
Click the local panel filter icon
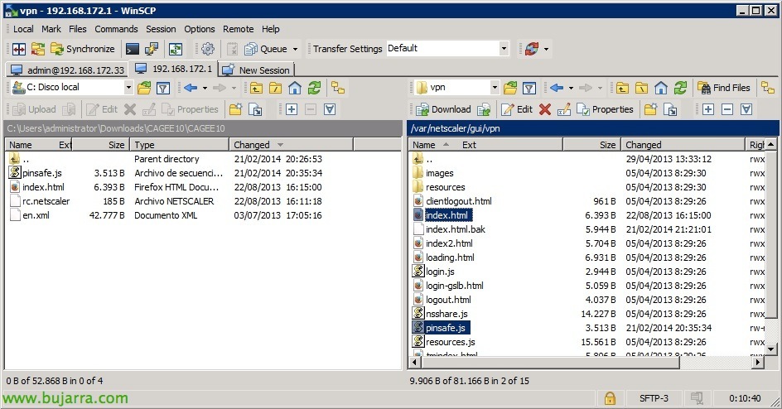(x=163, y=89)
